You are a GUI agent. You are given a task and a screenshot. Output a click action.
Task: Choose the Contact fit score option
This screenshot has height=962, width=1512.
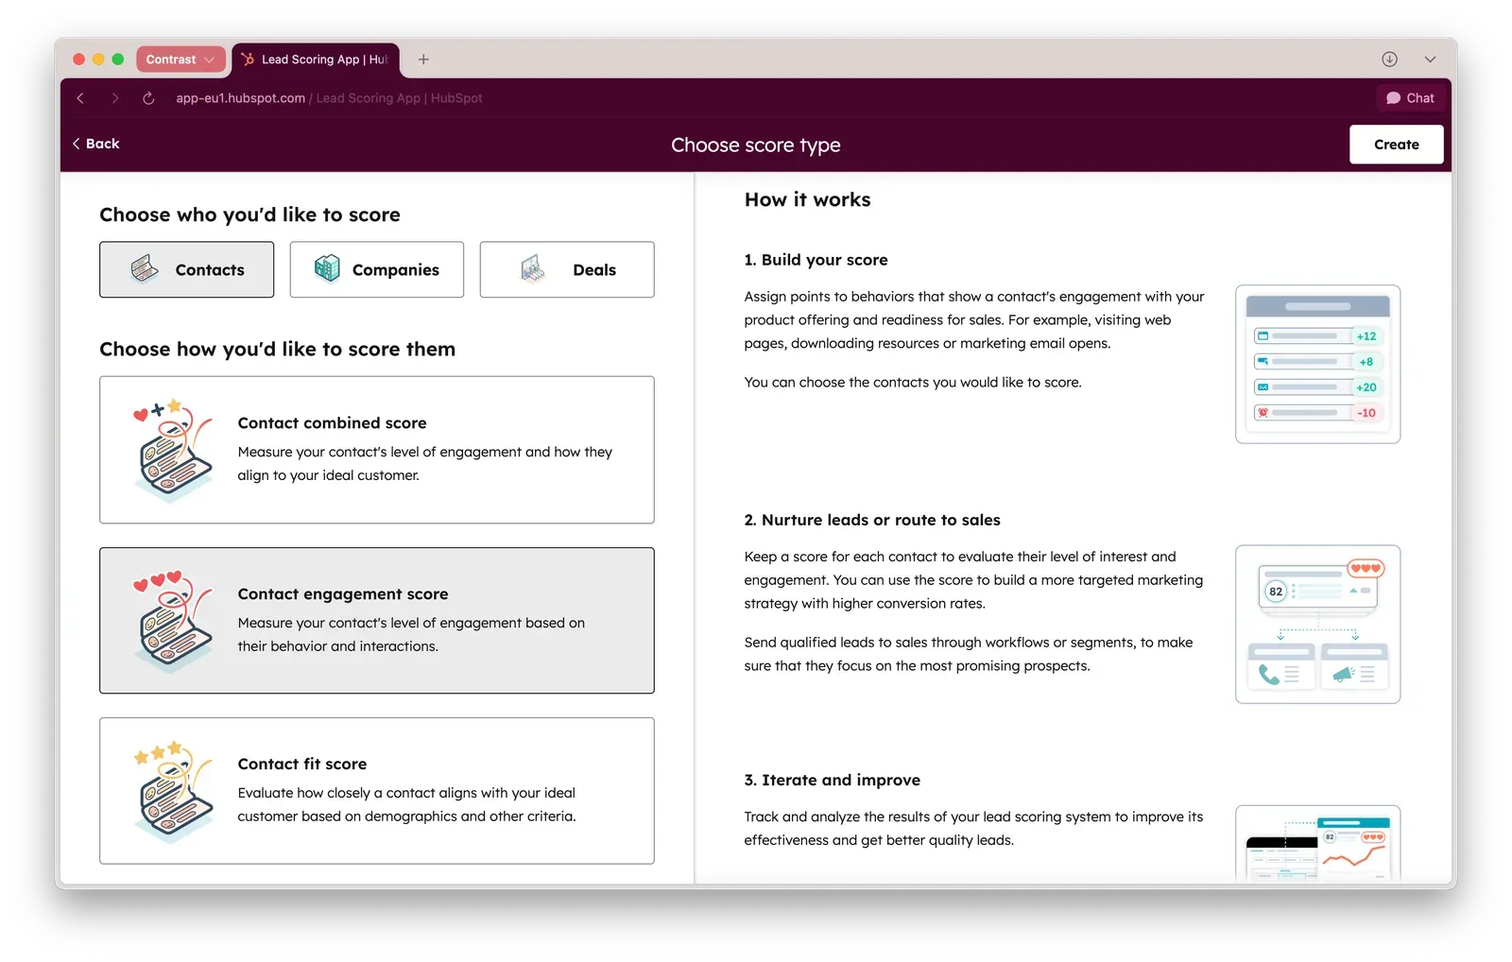coord(376,792)
